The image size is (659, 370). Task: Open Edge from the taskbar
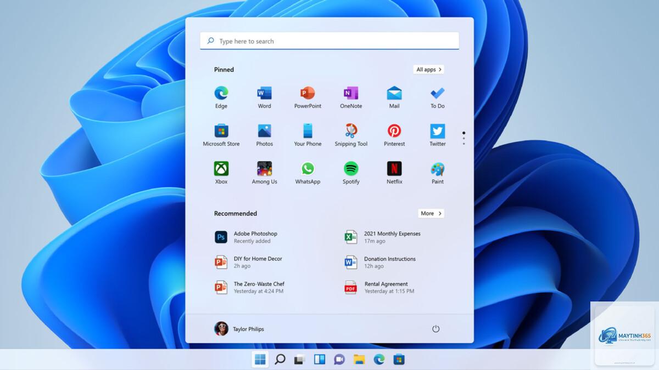[379, 360]
